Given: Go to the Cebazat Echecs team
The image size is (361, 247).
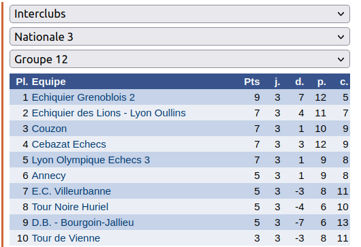Looking at the screenshot, I should tap(69, 144).
